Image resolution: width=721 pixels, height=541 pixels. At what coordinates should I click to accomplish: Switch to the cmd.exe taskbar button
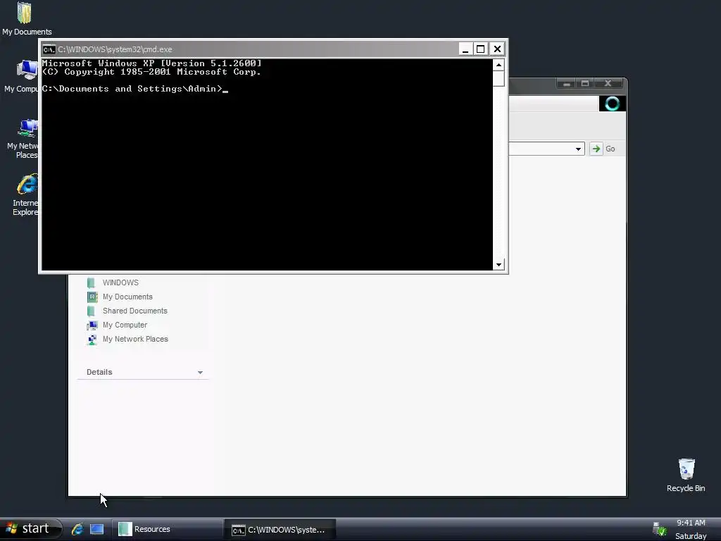280,530
